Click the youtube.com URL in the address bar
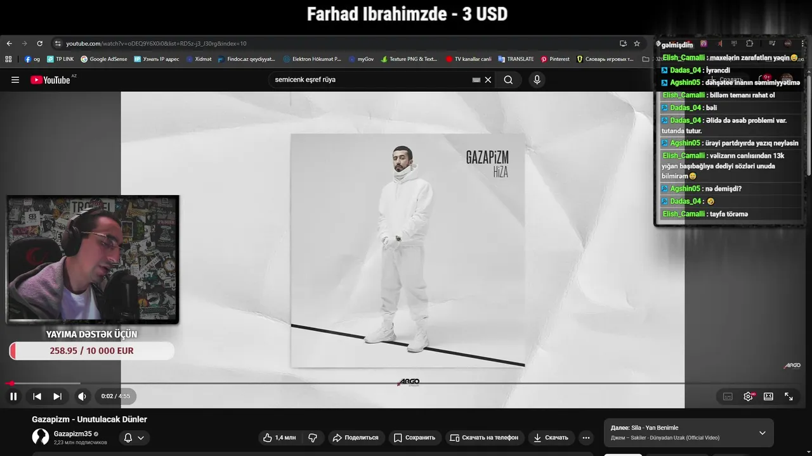 (x=156, y=43)
